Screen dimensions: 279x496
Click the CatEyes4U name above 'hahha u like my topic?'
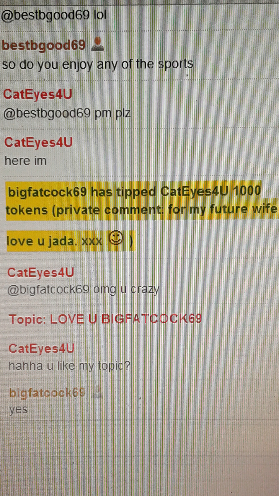point(42,349)
